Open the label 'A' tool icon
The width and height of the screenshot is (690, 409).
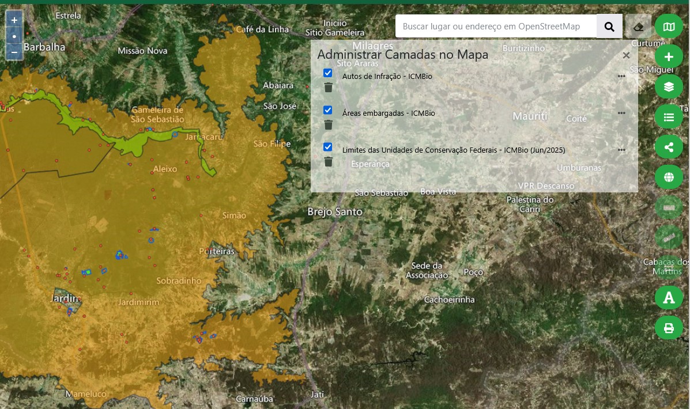pos(669,297)
